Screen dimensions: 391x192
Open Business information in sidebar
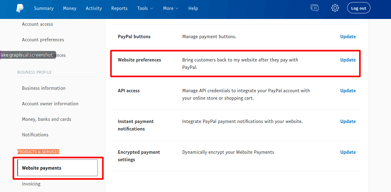tap(44, 88)
